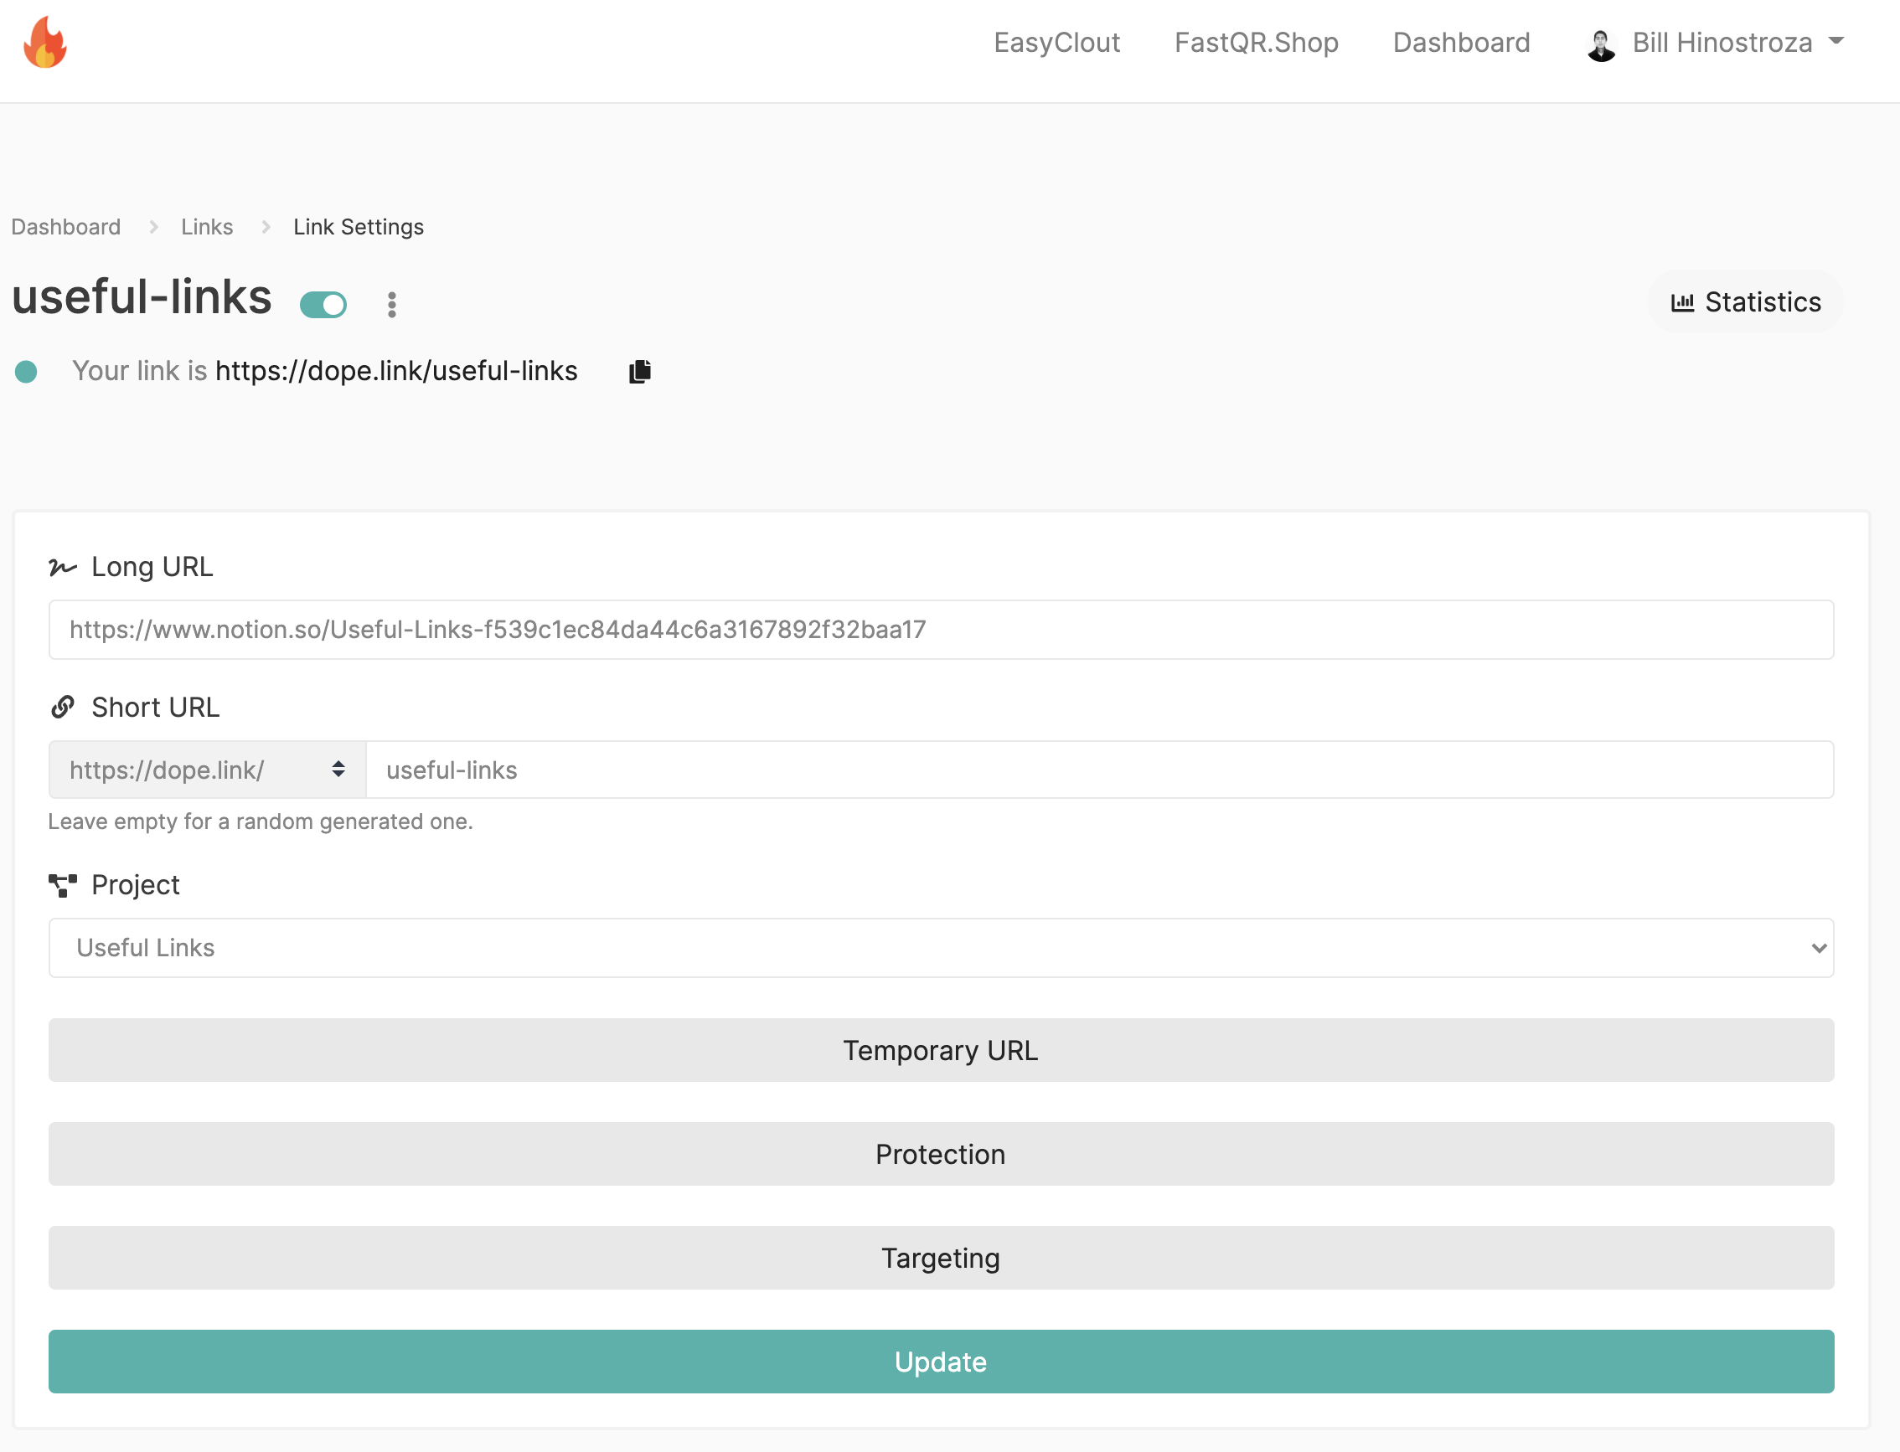Click the Update button
Image resolution: width=1900 pixels, height=1452 pixels.
(x=941, y=1362)
